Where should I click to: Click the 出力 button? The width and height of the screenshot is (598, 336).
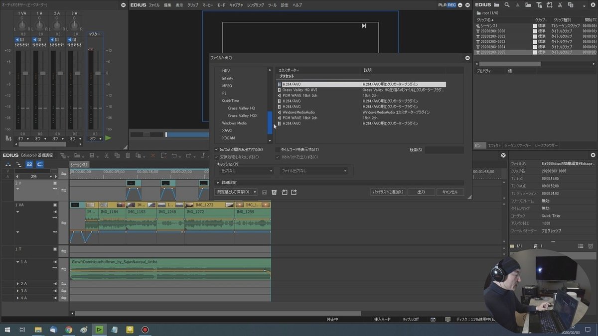click(x=421, y=192)
